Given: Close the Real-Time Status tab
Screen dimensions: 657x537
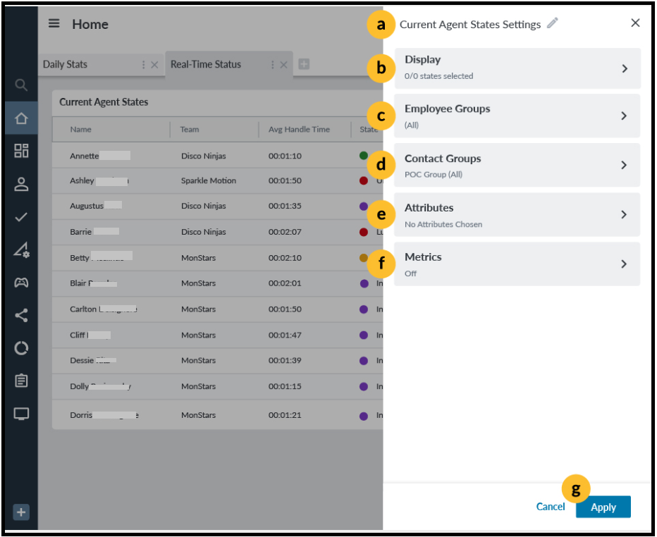Looking at the screenshot, I should (283, 65).
